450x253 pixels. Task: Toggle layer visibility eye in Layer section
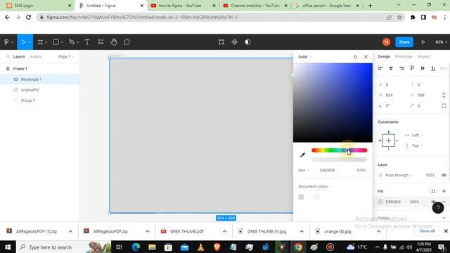pyautogui.click(x=444, y=175)
